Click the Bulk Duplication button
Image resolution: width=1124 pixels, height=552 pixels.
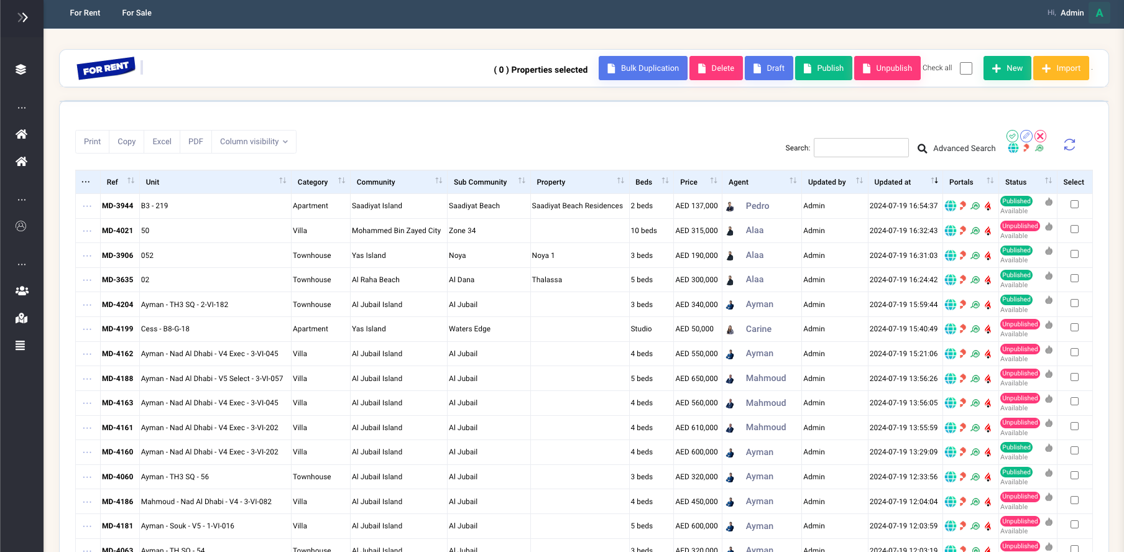click(x=643, y=68)
